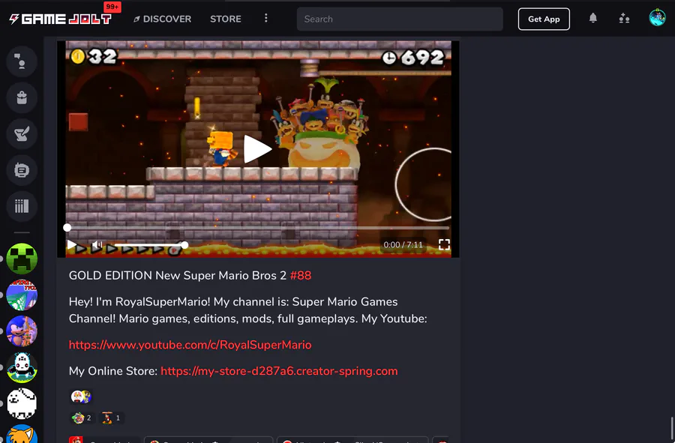Screen dimensions: 675x443
Task: Open the creator-spring online store link
Action: [x=279, y=371]
